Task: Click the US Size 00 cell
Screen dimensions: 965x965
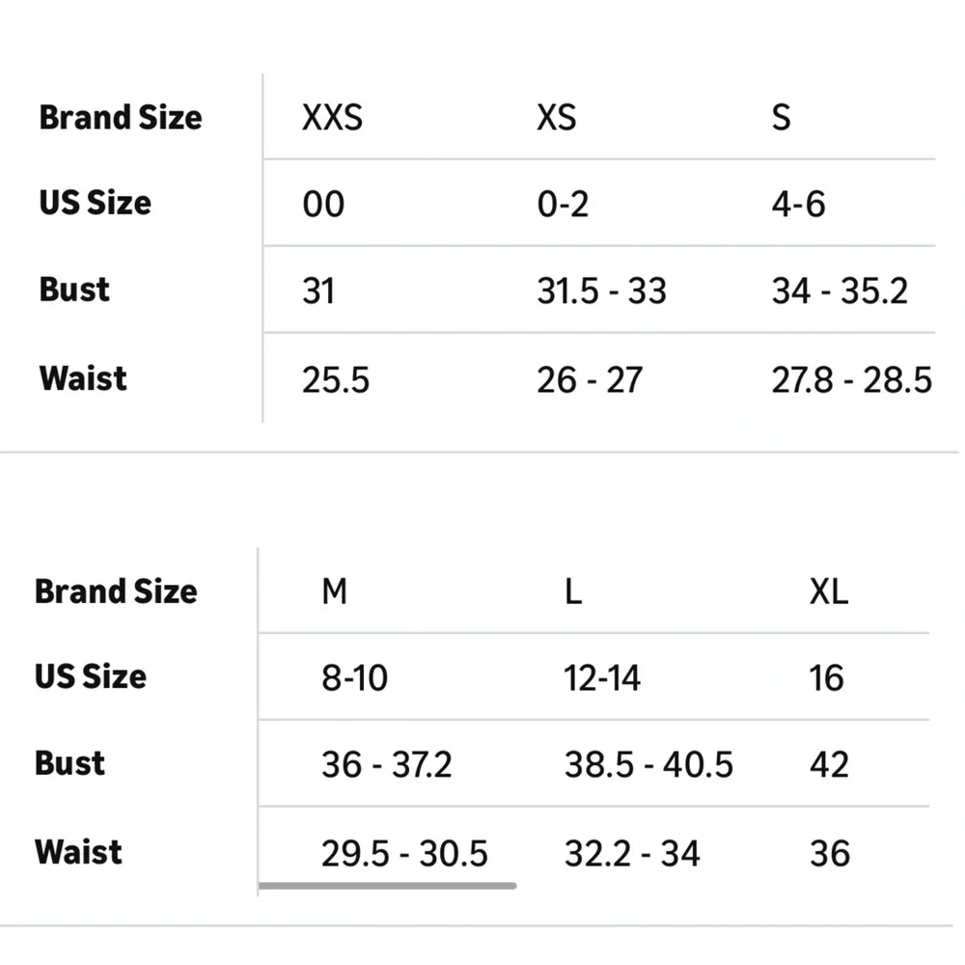Action: pyautogui.click(x=323, y=205)
